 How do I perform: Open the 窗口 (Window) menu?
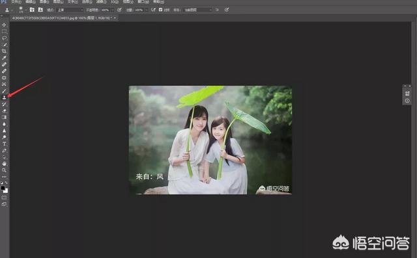(143, 1)
